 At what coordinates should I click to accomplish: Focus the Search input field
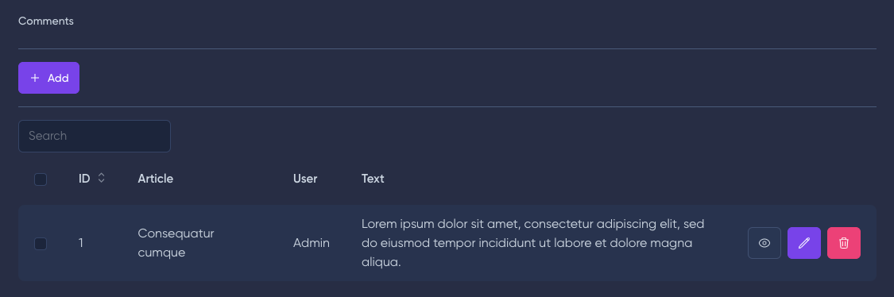(x=95, y=136)
